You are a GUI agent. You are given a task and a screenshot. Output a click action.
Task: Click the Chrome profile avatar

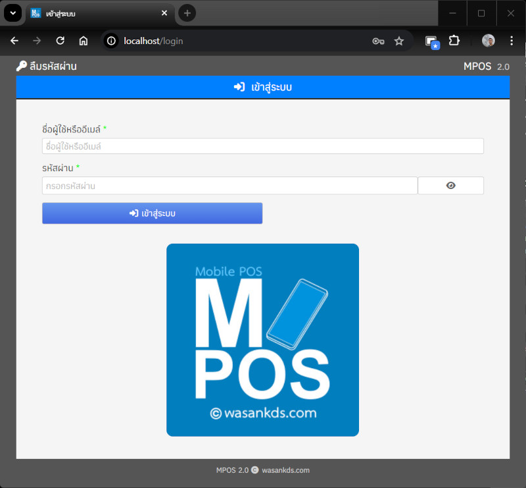tap(488, 41)
